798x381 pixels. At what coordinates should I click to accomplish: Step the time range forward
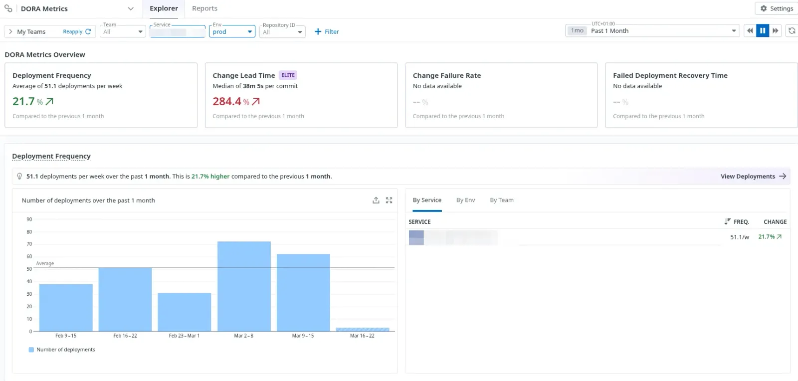(x=776, y=31)
